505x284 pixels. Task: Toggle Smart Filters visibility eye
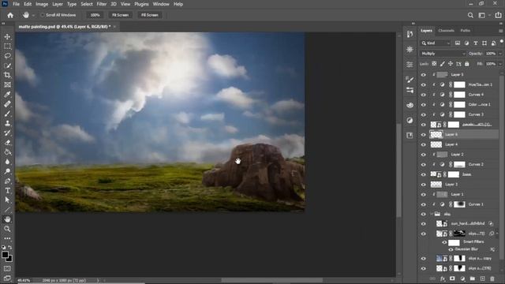444,242
